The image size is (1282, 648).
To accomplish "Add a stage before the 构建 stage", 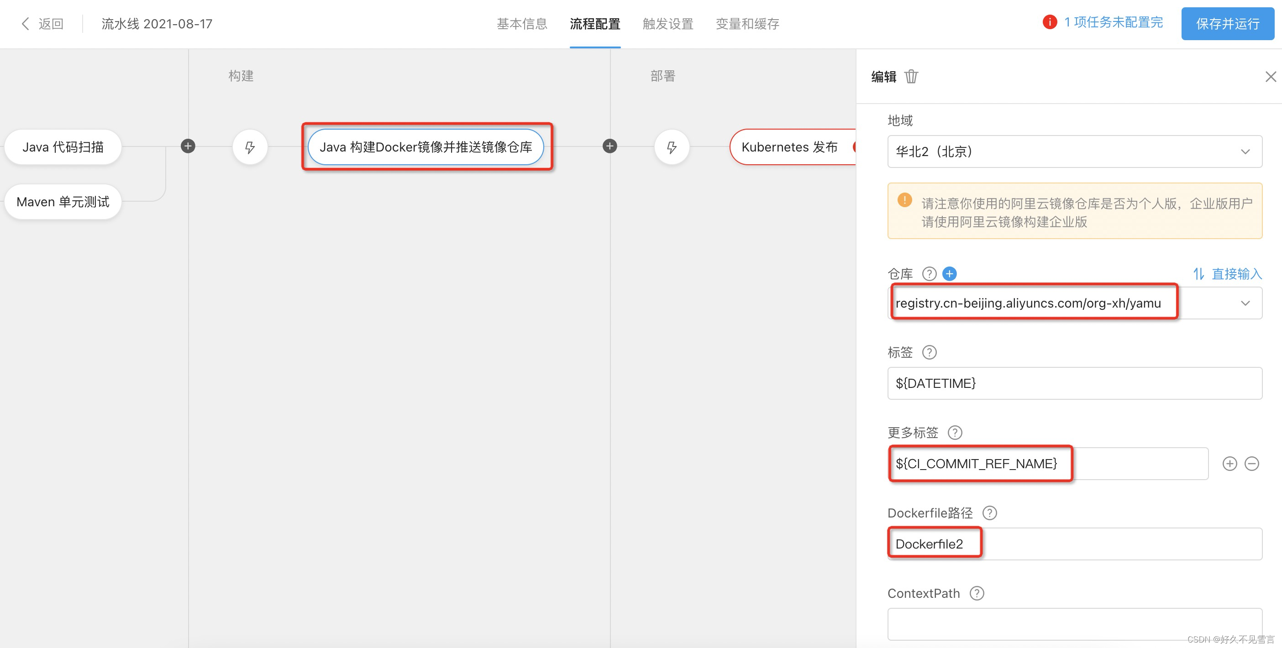I will point(188,146).
